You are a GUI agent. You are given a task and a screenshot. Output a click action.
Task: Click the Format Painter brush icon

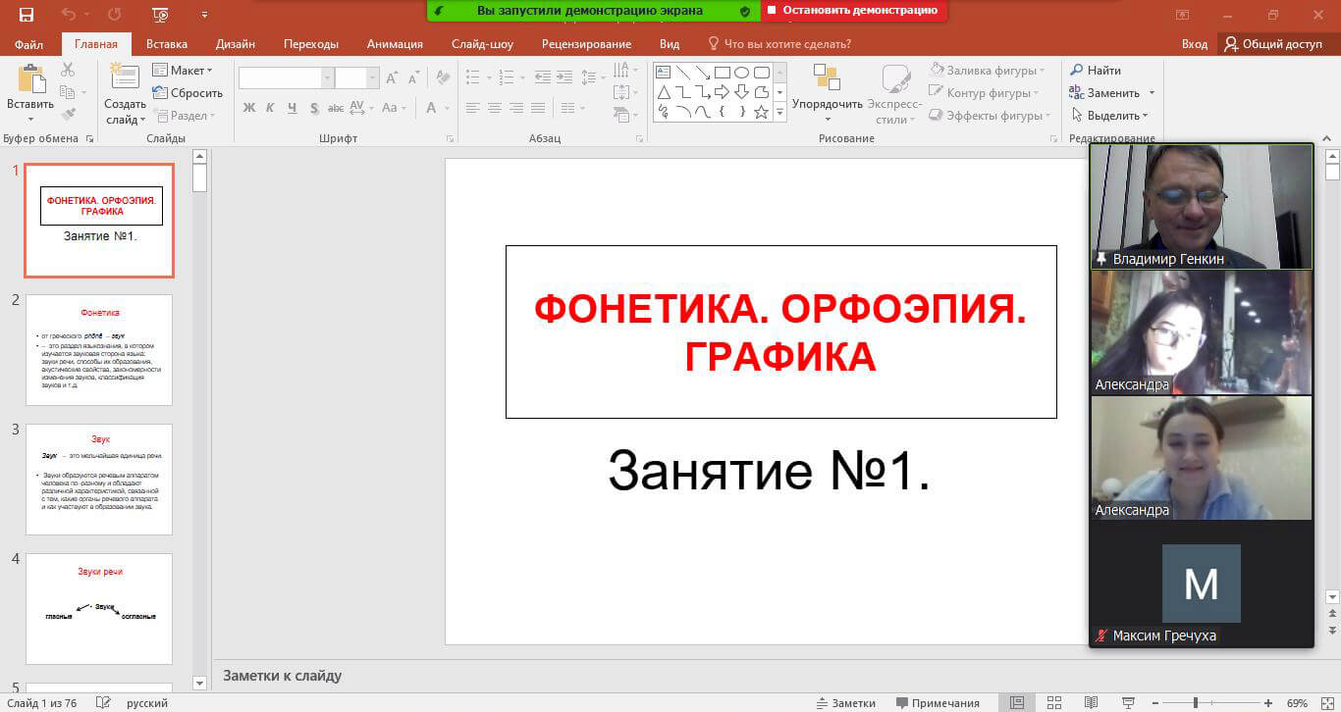tap(68, 115)
